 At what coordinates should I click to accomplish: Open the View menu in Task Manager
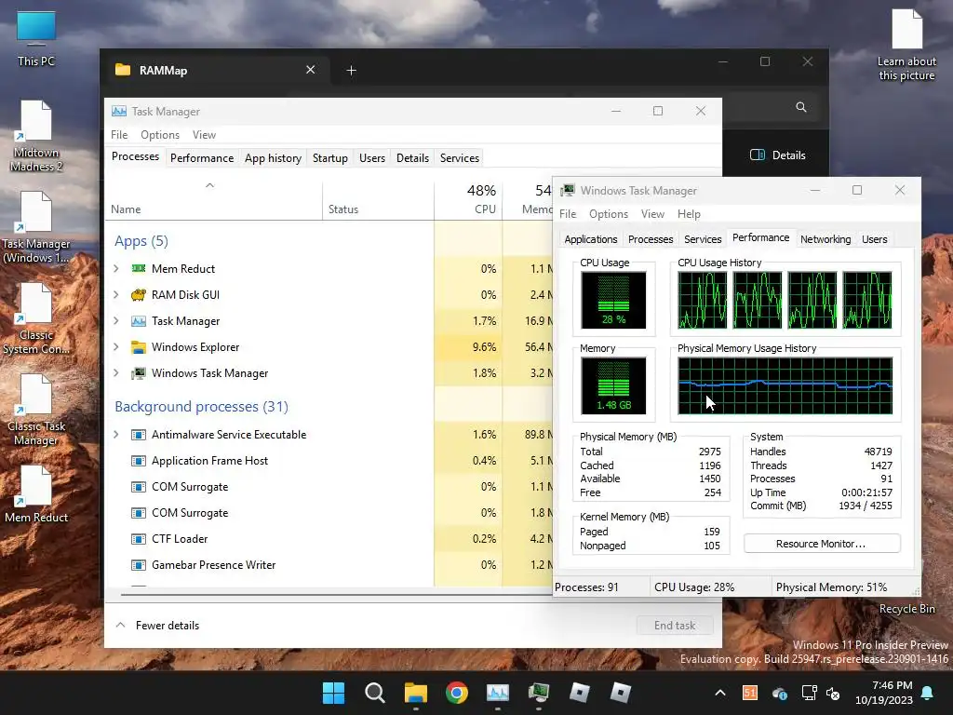pyautogui.click(x=204, y=135)
